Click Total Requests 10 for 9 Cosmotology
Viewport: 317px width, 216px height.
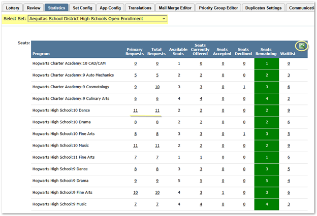point(157,87)
